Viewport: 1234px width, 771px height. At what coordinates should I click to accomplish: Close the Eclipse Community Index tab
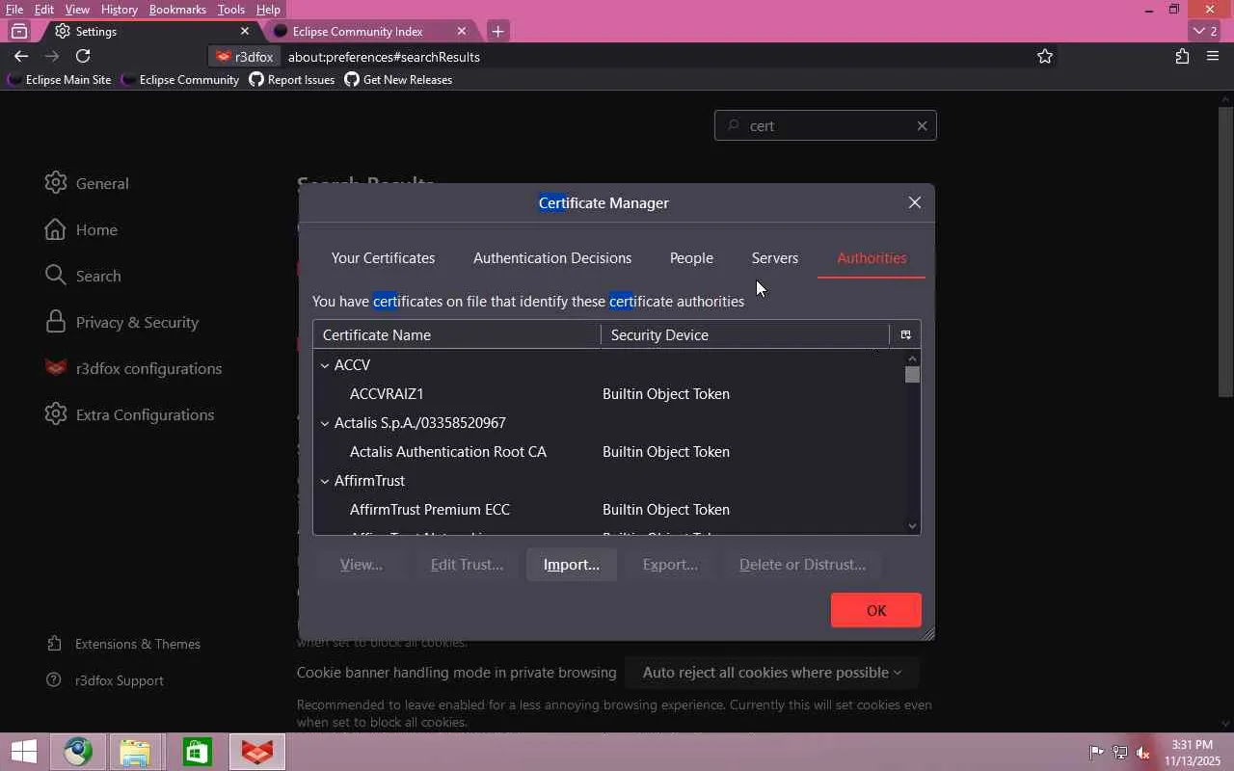point(462,31)
